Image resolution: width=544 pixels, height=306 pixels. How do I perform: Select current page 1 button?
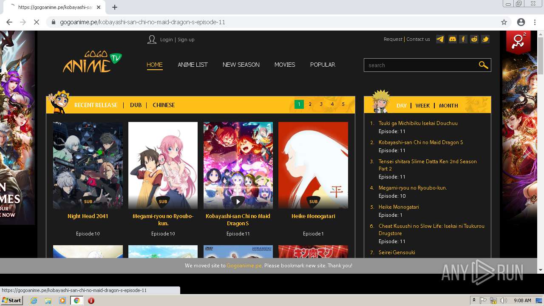coord(299,104)
